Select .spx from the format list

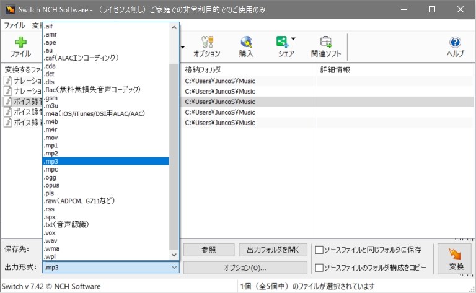point(106,217)
